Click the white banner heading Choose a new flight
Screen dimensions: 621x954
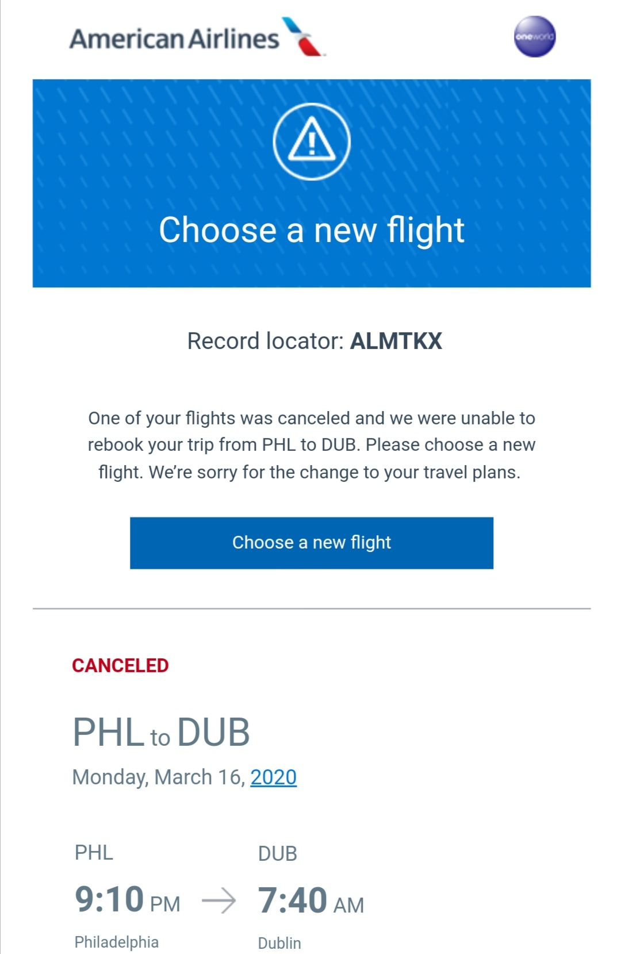click(311, 230)
